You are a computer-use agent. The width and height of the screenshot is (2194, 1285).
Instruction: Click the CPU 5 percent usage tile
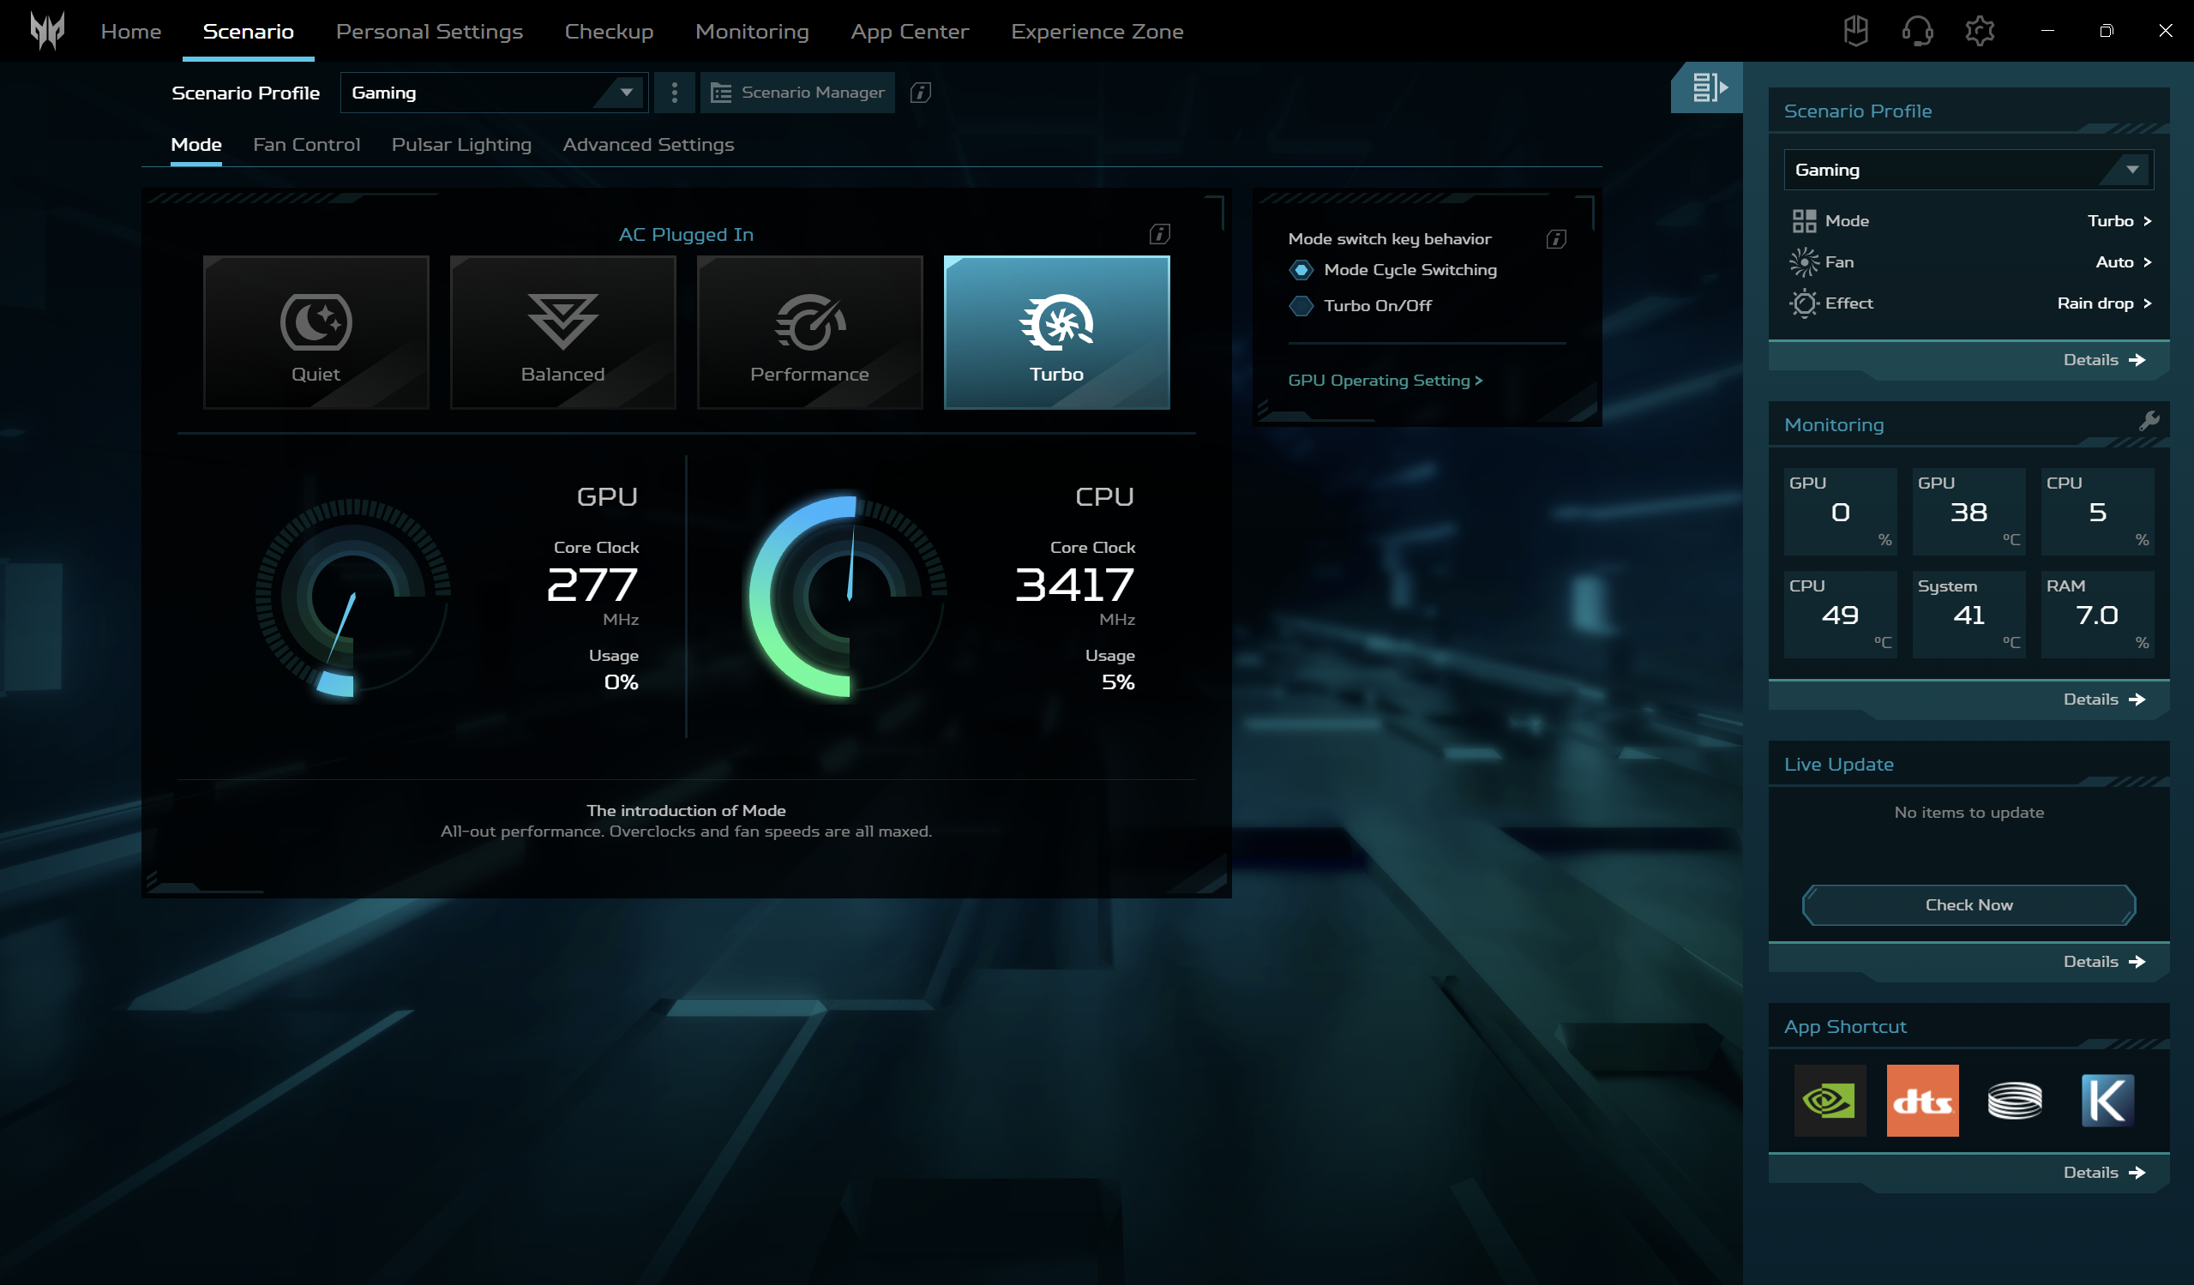tap(2096, 512)
